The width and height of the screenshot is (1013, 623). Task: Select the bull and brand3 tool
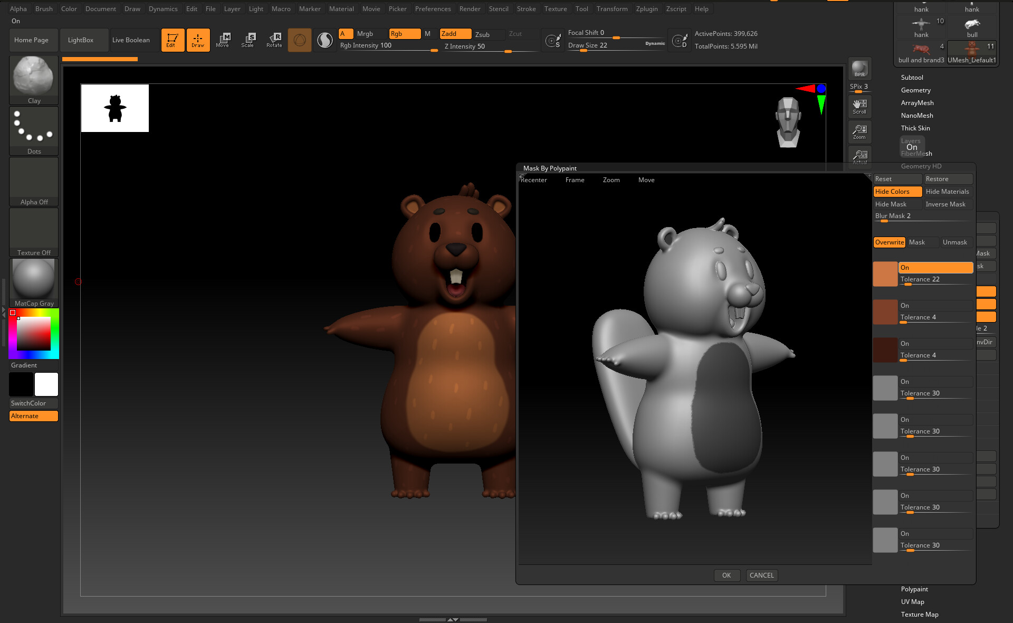click(x=921, y=53)
